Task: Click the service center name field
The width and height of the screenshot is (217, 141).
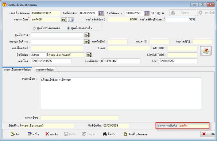Action: point(57,35)
